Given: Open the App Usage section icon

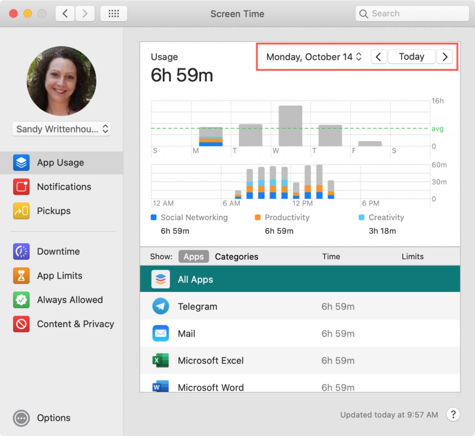Looking at the screenshot, I should (21, 163).
